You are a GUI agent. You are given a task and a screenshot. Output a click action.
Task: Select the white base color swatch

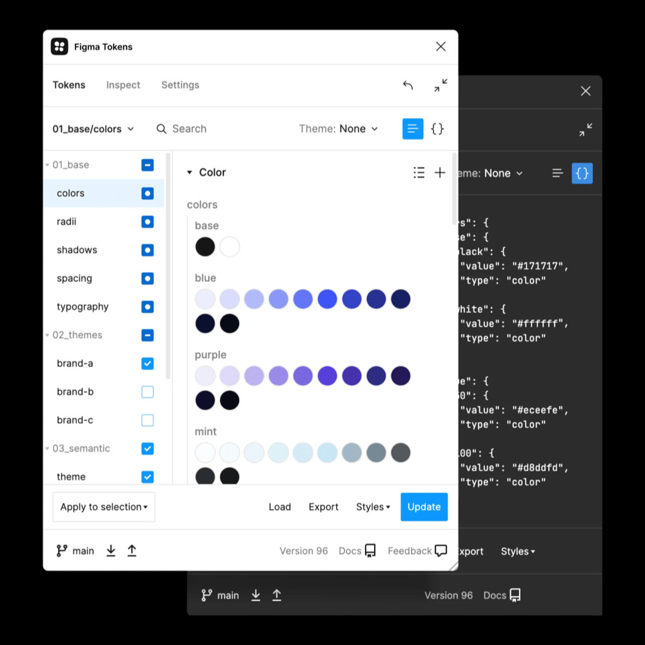coord(230,247)
